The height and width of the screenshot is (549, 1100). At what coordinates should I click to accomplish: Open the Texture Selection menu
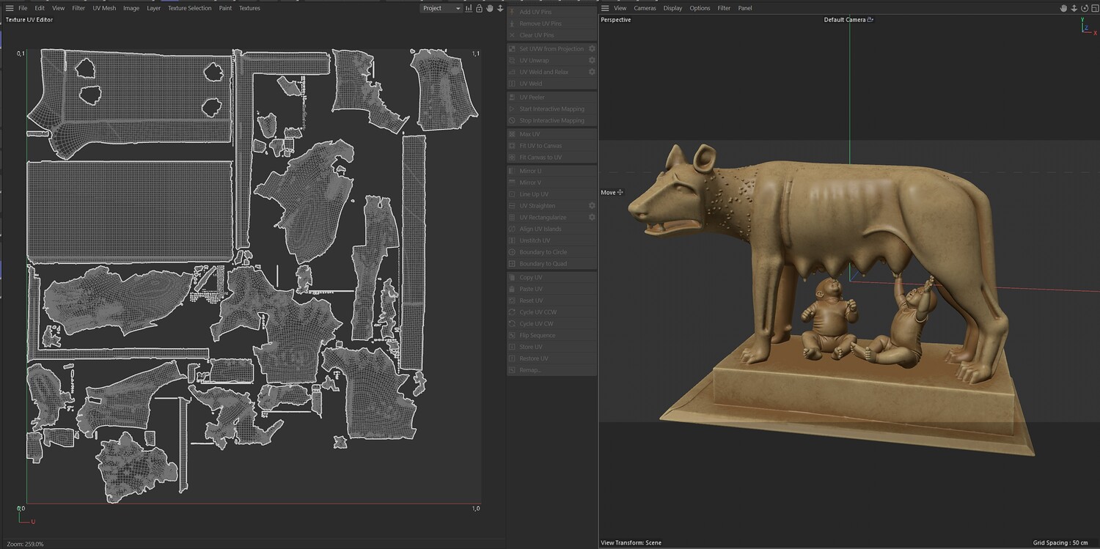click(x=189, y=8)
